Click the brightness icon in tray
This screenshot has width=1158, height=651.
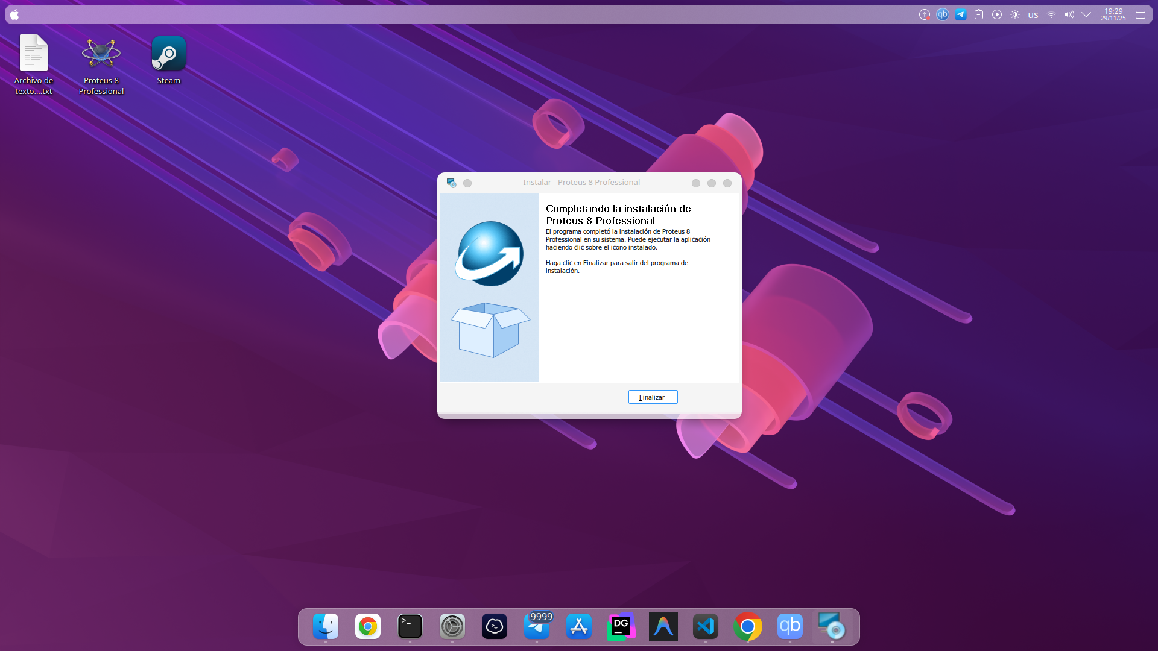[1015, 14]
